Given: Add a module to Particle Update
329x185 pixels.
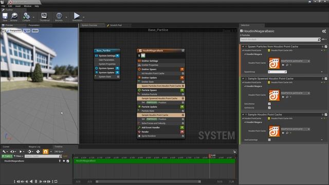Looking at the screenshot, I should 182,107.
